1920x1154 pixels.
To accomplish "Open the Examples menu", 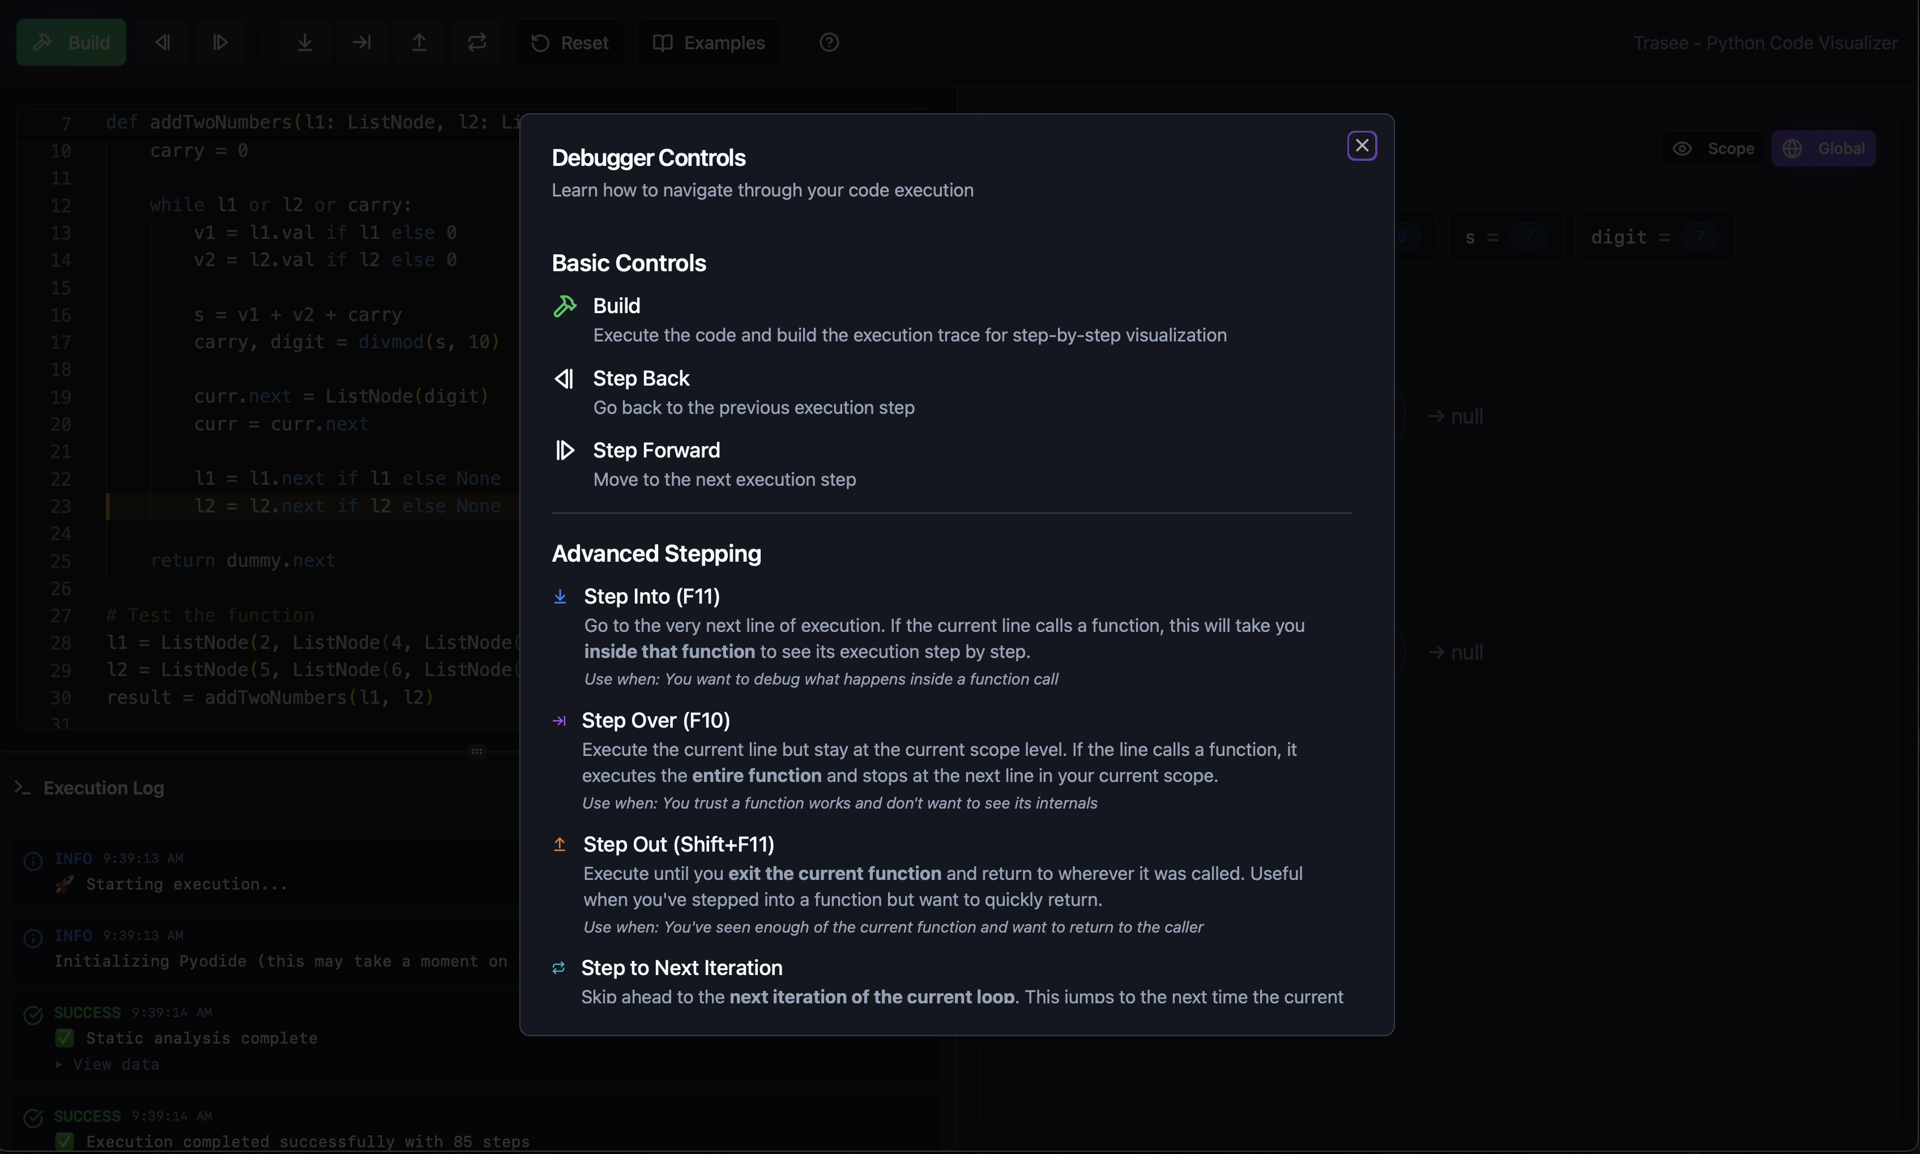I will (x=709, y=43).
